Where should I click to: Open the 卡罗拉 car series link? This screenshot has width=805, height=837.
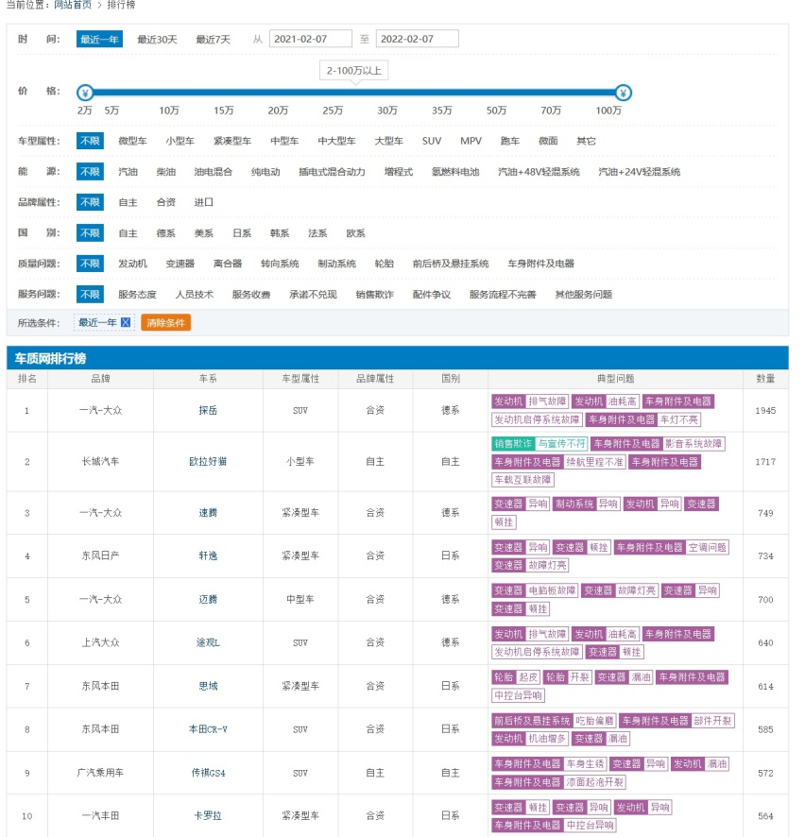click(x=208, y=816)
